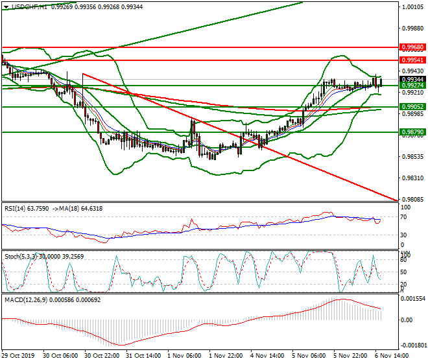Screen dimensions: 428x363
Task: Select the 1.00105 price scale value
Action: point(413,7)
